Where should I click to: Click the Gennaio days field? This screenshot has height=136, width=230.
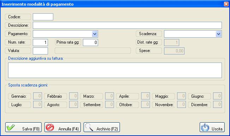click(x=37, y=96)
